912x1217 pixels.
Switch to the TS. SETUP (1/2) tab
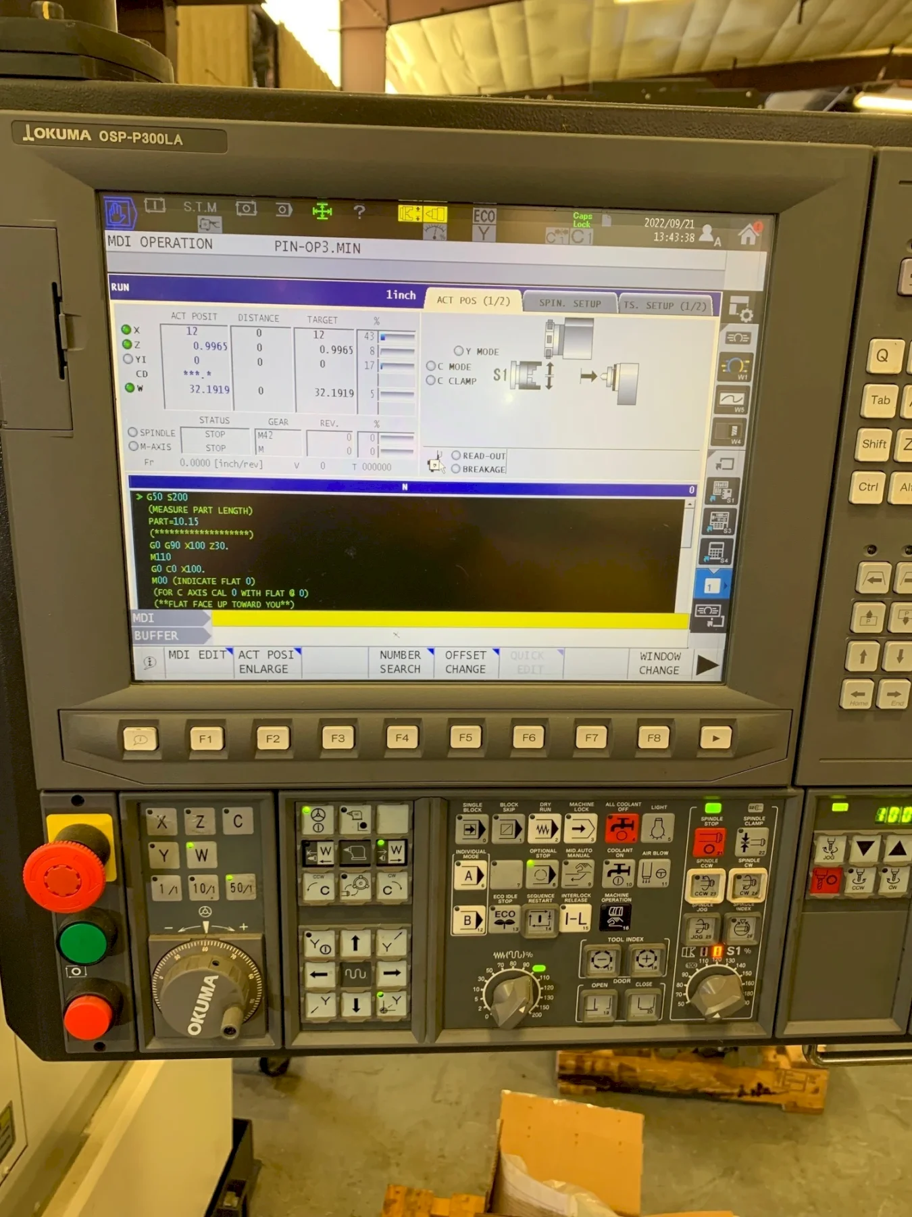[667, 306]
